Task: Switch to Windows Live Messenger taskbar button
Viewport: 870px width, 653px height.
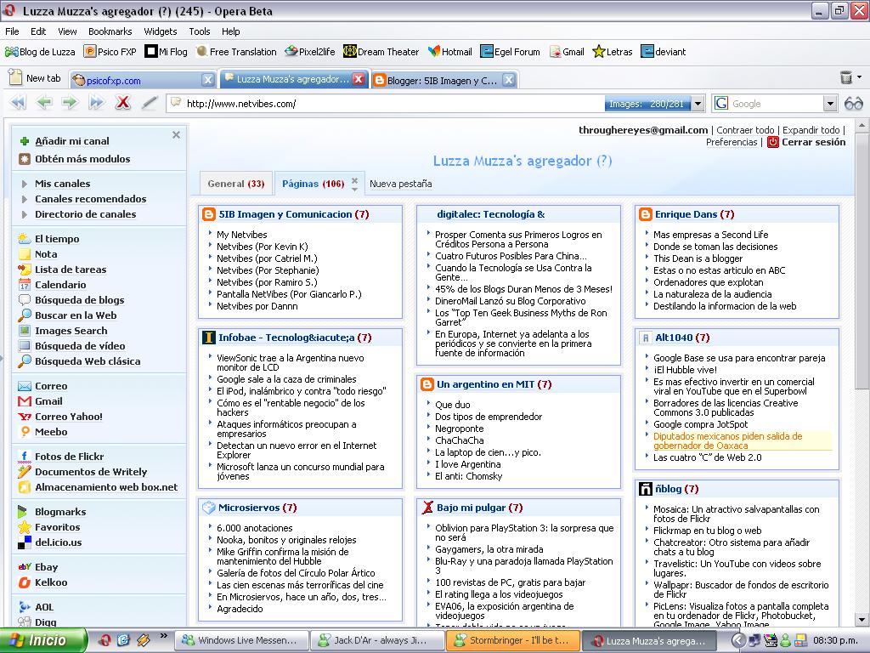Action: coord(242,640)
